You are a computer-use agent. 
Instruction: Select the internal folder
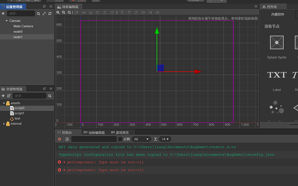pos(16,124)
